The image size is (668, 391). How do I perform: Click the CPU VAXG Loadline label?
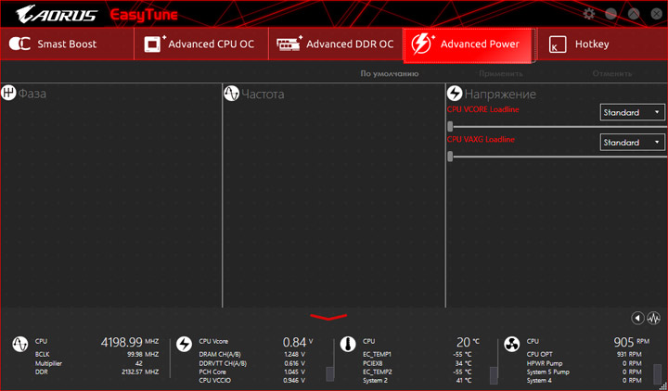tap(481, 139)
